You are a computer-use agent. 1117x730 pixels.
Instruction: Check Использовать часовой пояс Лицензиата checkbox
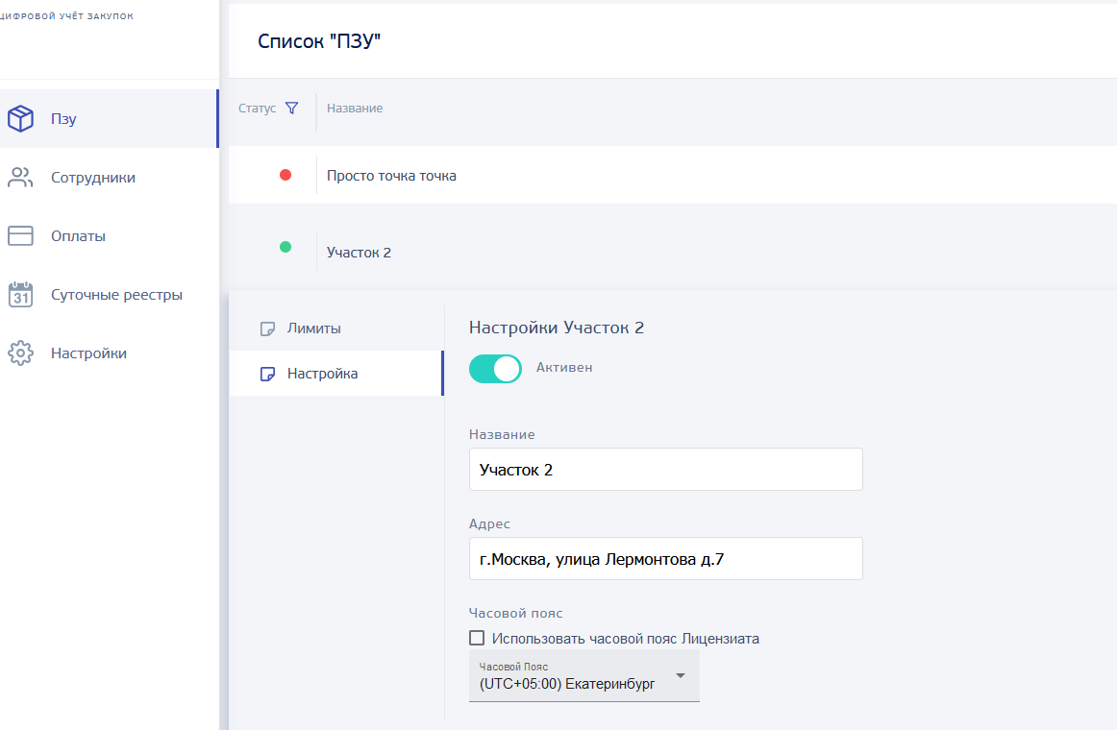[477, 639]
